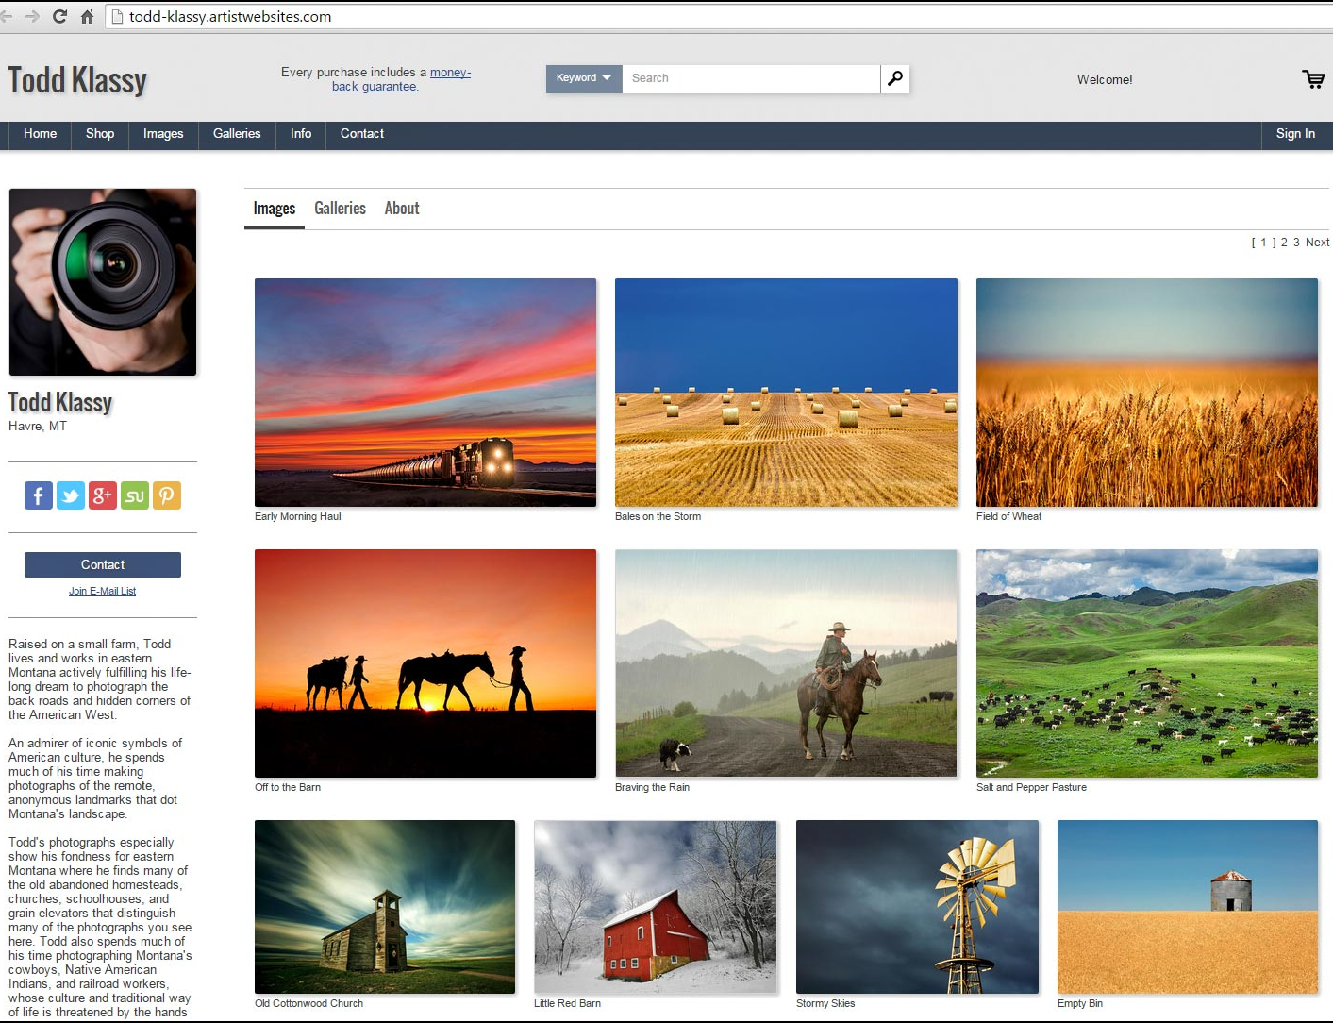
Task: Open Galleries in navigation bar
Action: [237, 134]
